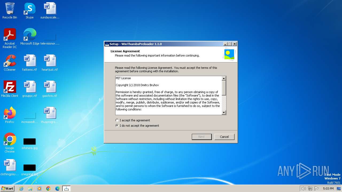Select Skype desktop shortcut
The width and height of the screenshot is (342, 192).
point(30,11)
